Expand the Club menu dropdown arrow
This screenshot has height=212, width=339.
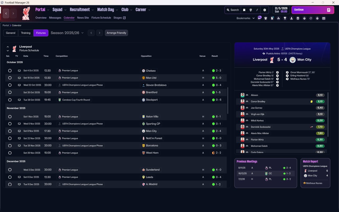point(131,10)
